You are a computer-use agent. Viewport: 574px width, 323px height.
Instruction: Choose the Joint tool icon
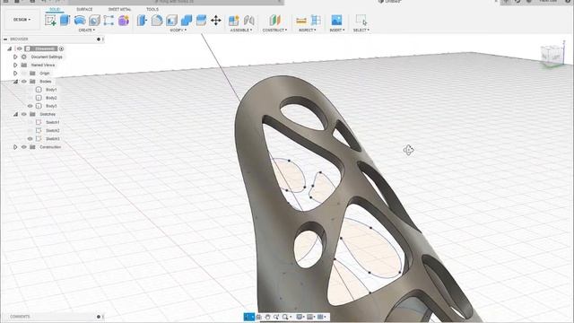coord(249,20)
